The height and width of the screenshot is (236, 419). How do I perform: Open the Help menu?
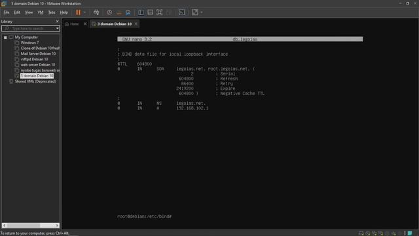click(64, 12)
